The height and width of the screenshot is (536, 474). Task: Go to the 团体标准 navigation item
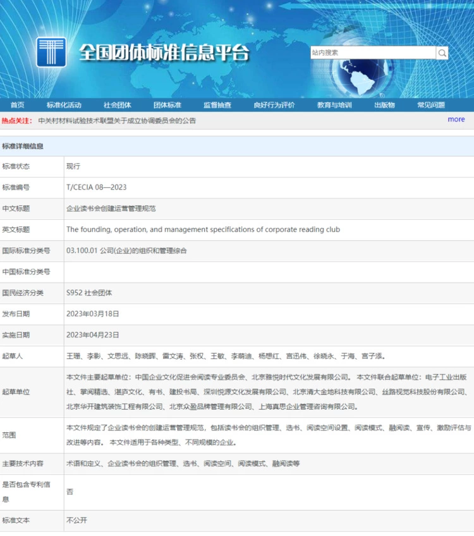pyautogui.click(x=167, y=105)
